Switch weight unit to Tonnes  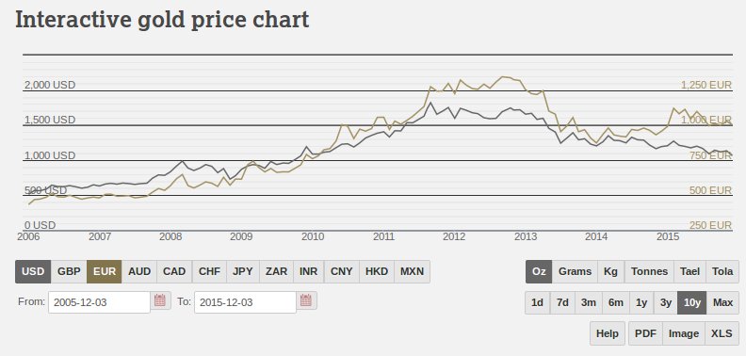click(x=649, y=271)
